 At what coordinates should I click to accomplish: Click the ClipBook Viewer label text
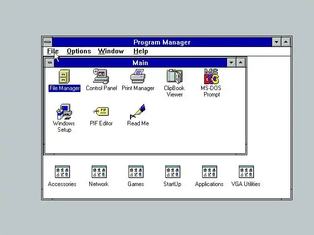(174, 92)
